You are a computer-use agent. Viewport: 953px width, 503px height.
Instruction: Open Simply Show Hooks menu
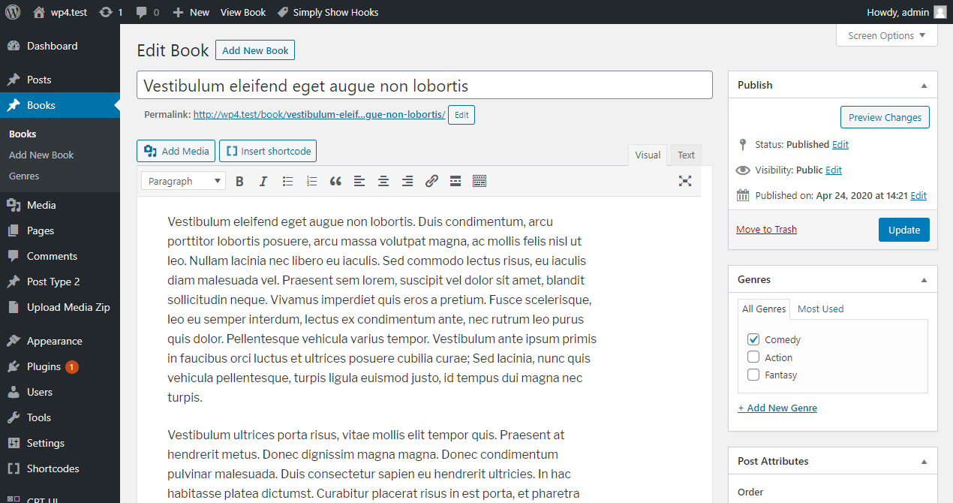[328, 12]
